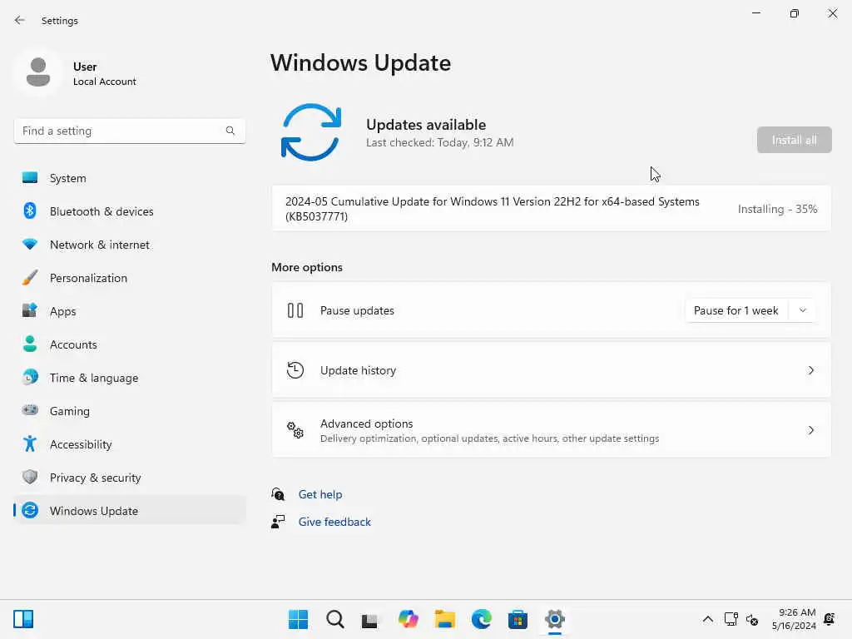Select Gaming in the sidebar
Viewport: 852px width, 639px height.
click(x=129, y=410)
